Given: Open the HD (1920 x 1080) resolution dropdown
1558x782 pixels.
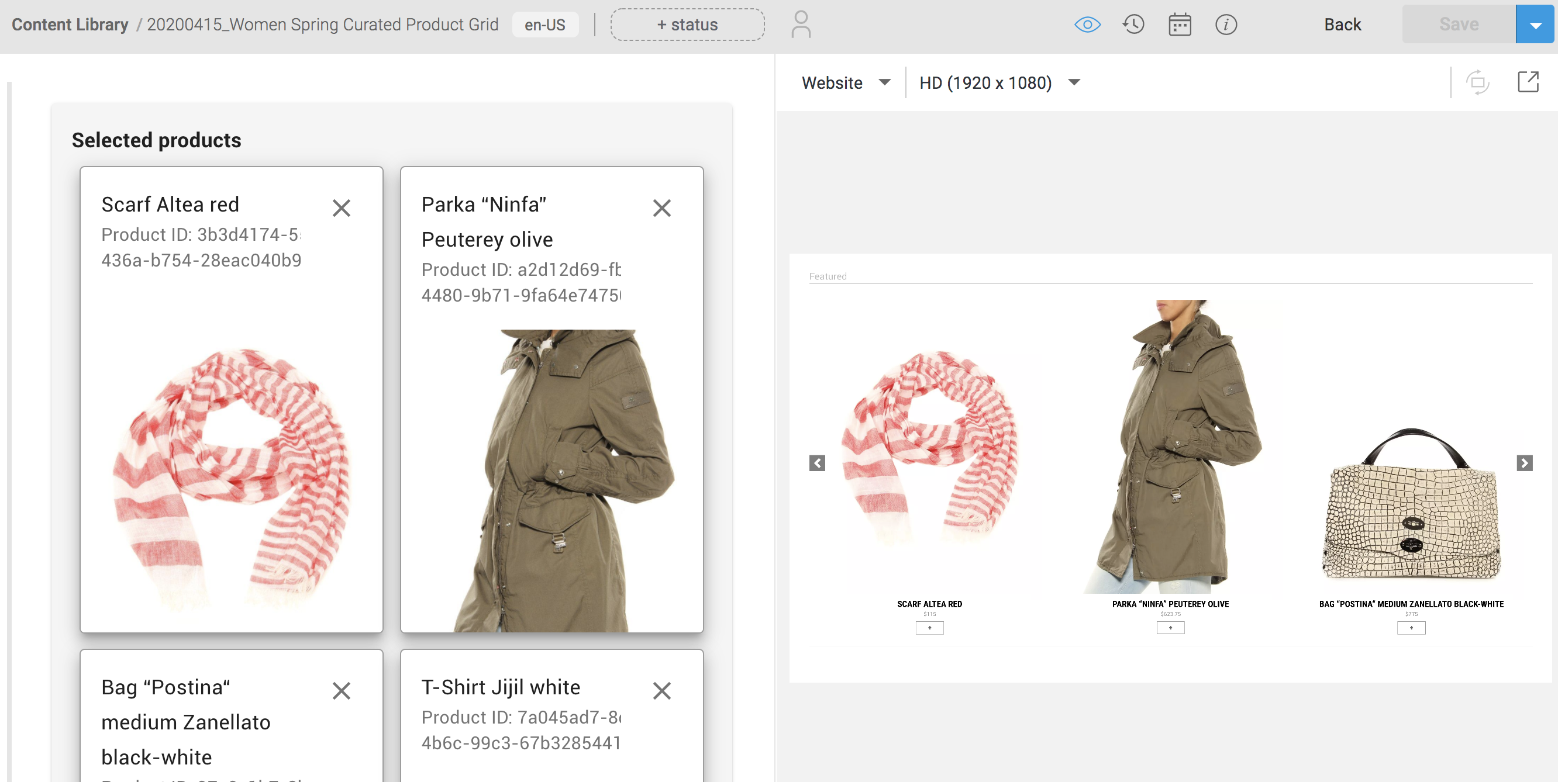Looking at the screenshot, I should (999, 83).
